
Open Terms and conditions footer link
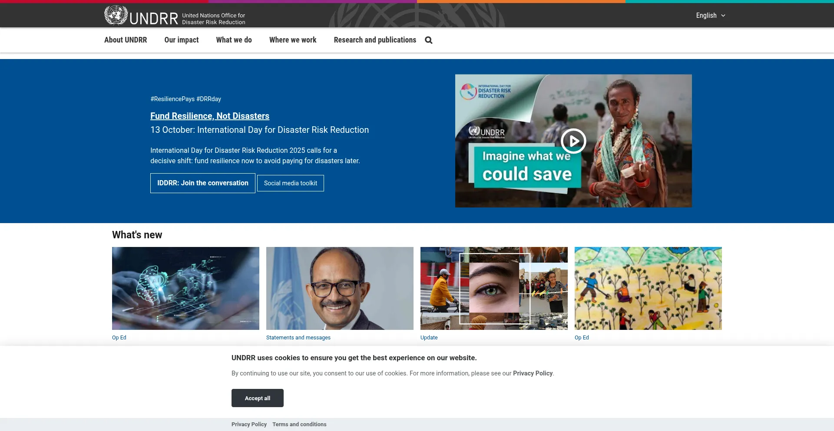coord(299,424)
